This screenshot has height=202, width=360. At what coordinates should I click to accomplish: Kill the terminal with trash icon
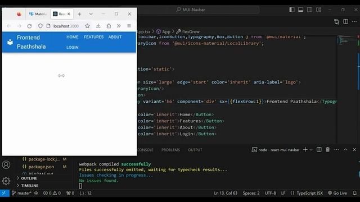327,150
